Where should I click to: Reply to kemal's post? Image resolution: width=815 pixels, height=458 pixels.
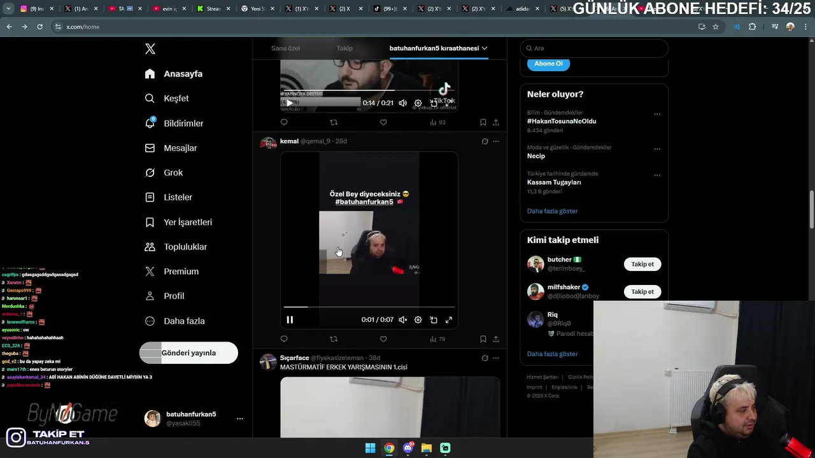[x=284, y=339]
